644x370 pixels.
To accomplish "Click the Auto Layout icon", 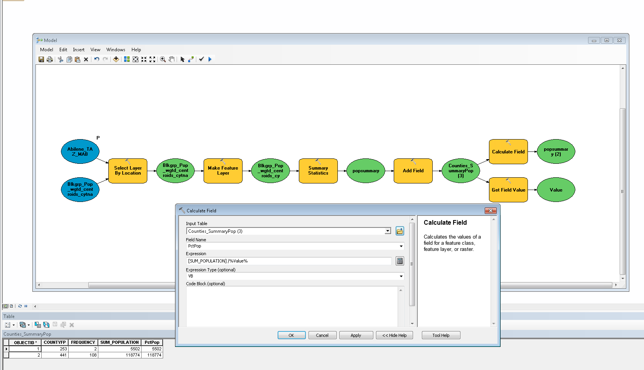I will [126, 59].
